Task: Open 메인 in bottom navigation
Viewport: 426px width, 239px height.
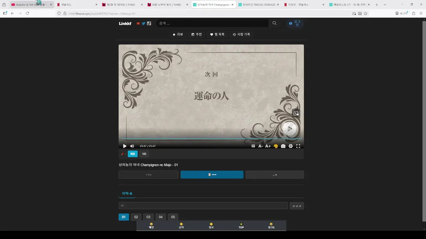Action: [151, 226]
